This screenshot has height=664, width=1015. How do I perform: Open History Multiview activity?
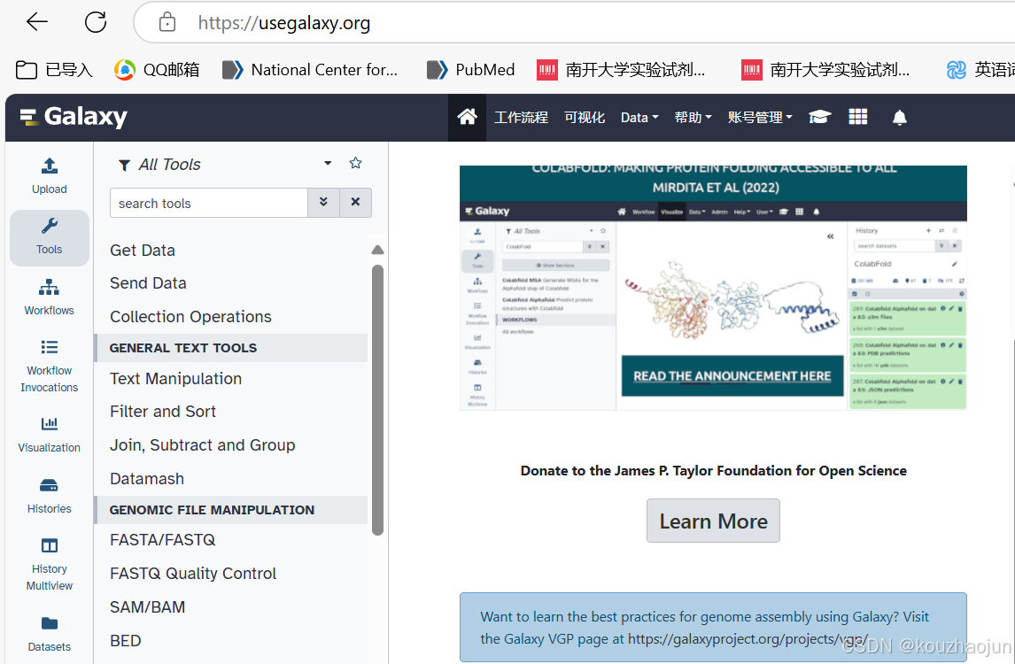tap(50, 564)
